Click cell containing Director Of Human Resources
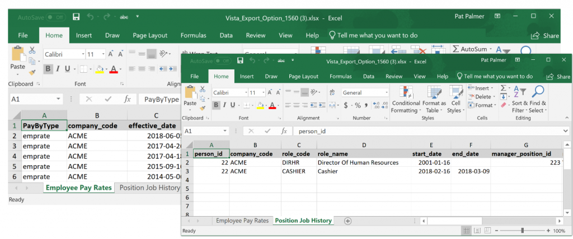 (364, 163)
